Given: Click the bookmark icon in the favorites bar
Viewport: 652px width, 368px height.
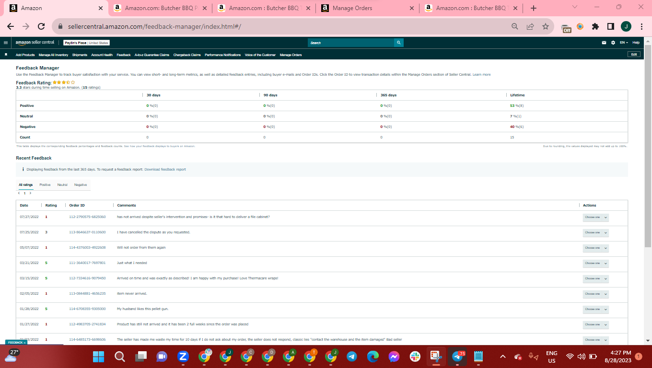Looking at the screenshot, I should point(6,55).
